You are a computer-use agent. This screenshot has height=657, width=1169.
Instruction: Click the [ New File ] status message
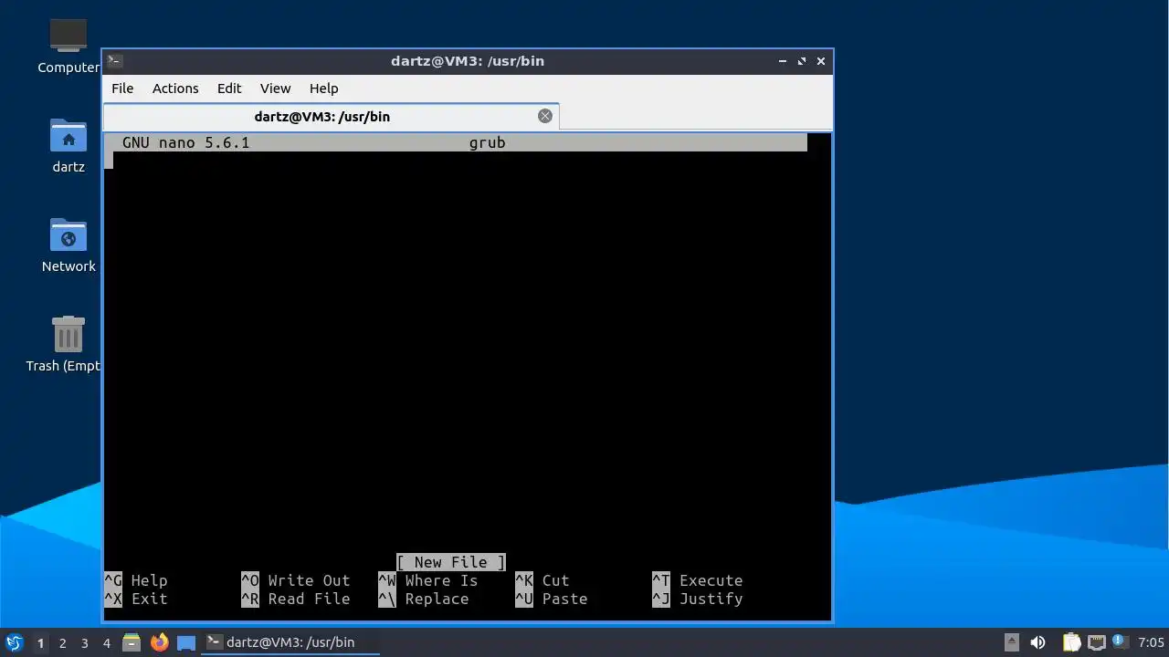point(451,562)
